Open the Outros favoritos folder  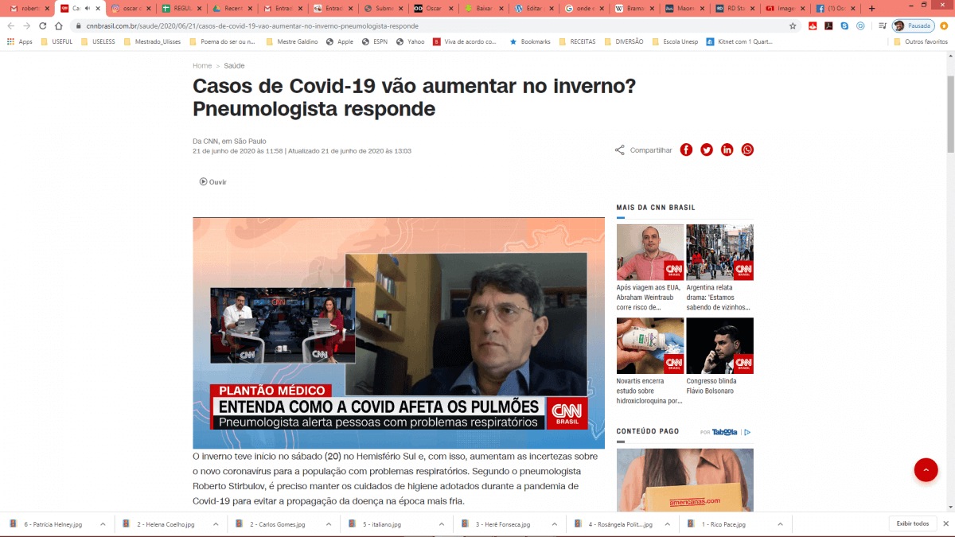coord(921,41)
